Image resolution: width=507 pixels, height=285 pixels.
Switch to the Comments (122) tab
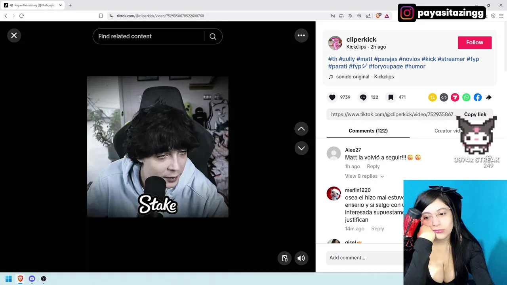coord(368,131)
